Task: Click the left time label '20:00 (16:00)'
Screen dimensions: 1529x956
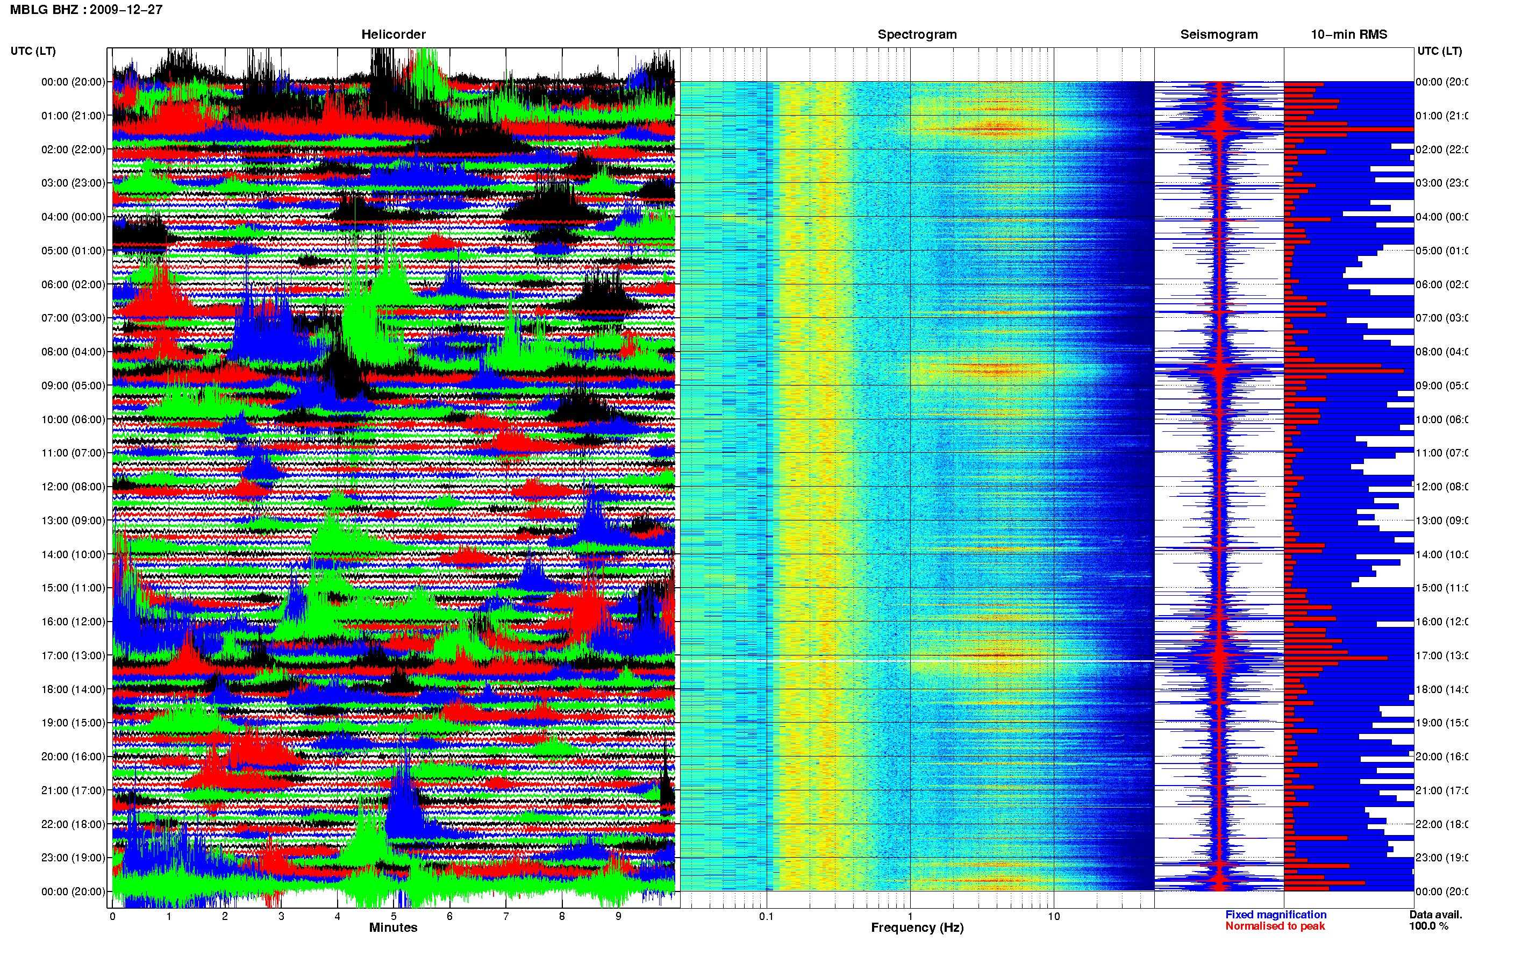Action: click(73, 756)
